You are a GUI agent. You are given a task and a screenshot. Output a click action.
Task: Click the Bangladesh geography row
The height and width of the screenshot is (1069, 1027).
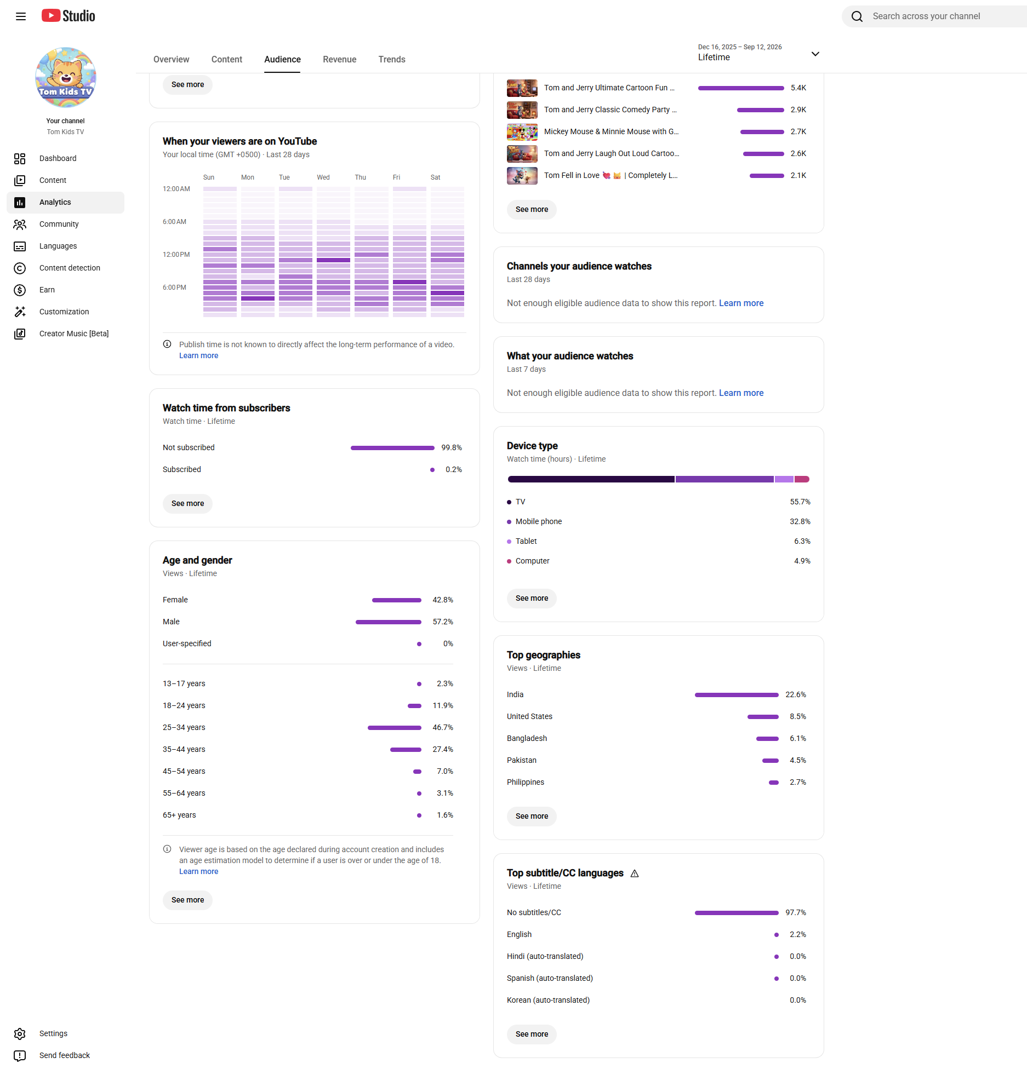click(657, 738)
